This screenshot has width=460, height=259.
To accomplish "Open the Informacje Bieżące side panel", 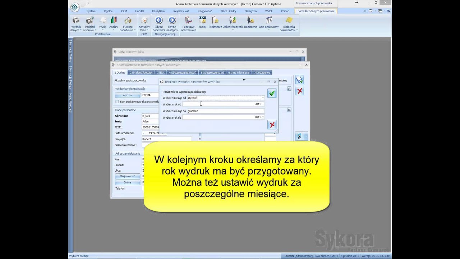I will (x=70, y=77).
